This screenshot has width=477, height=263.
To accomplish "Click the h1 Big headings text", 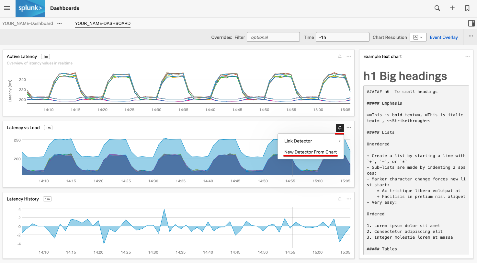I will [x=405, y=76].
